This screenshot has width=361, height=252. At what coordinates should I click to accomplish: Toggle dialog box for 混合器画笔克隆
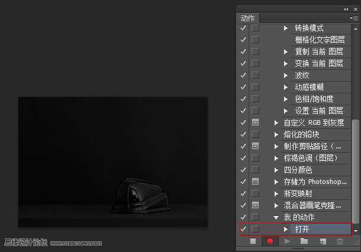tap(255, 205)
